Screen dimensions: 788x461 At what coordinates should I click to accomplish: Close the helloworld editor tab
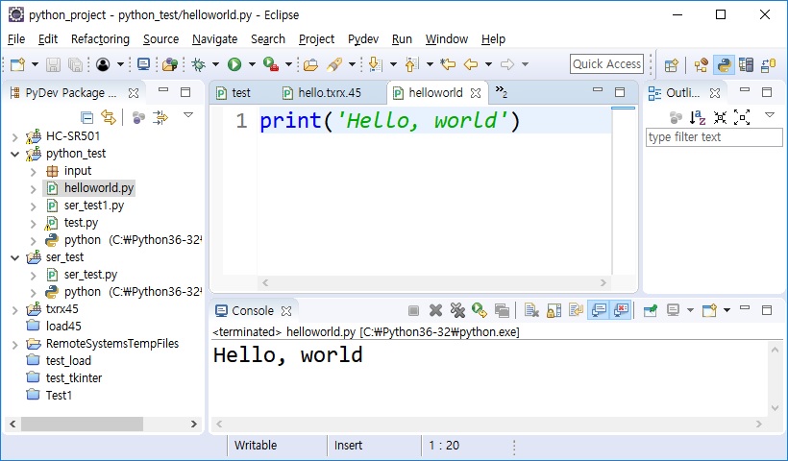coord(476,93)
